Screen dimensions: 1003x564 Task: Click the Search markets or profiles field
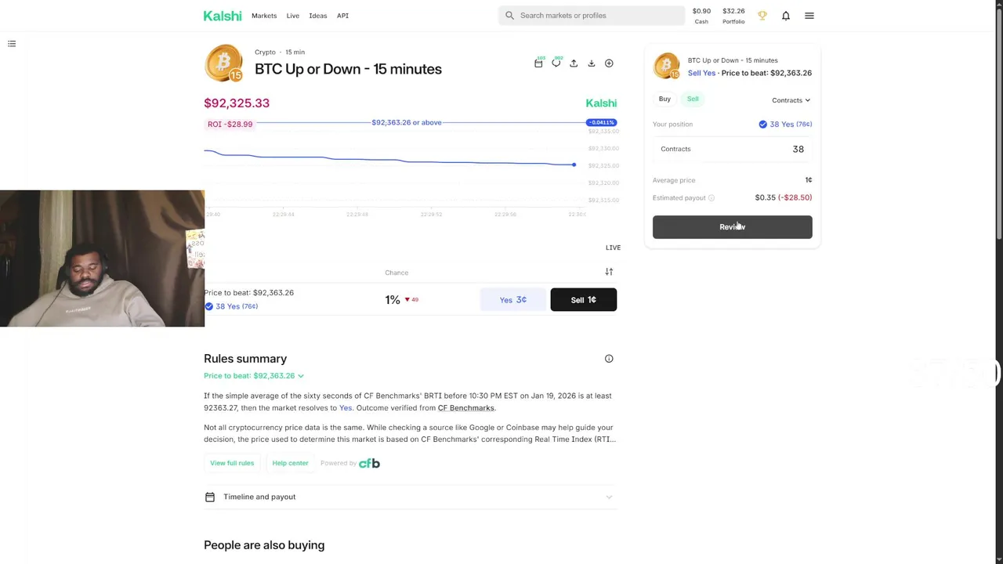[x=596, y=16]
